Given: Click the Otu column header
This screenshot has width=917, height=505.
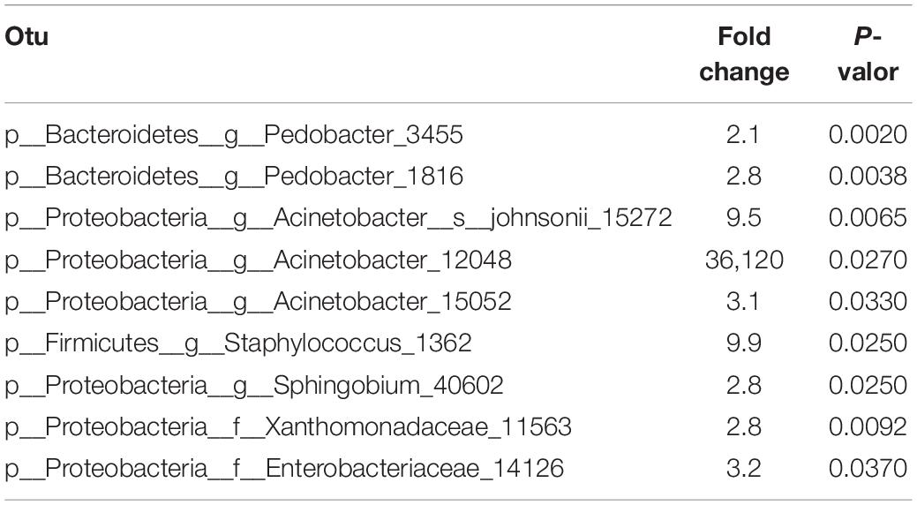Looking at the screenshot, I should click(26, 37).
